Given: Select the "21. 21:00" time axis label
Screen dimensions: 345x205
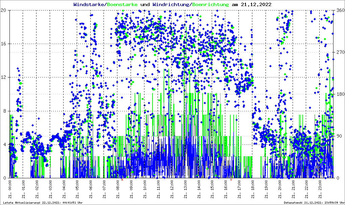Looking at the screenshot, I should (293, 189).
